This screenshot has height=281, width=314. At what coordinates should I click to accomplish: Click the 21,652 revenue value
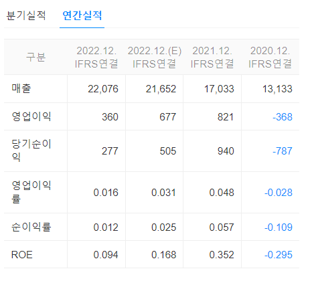161,89
